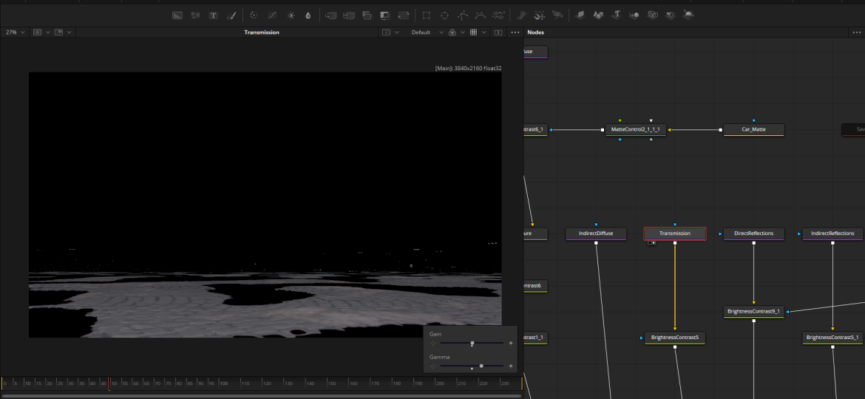The width and height of the screenshot is (865, 399).
Task: Click the Polygon mask tool icon
Action: point(463,16)
